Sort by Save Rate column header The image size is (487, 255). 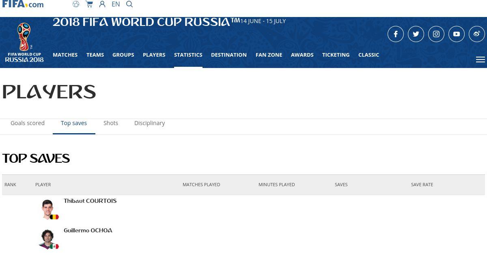coord(422,185)
